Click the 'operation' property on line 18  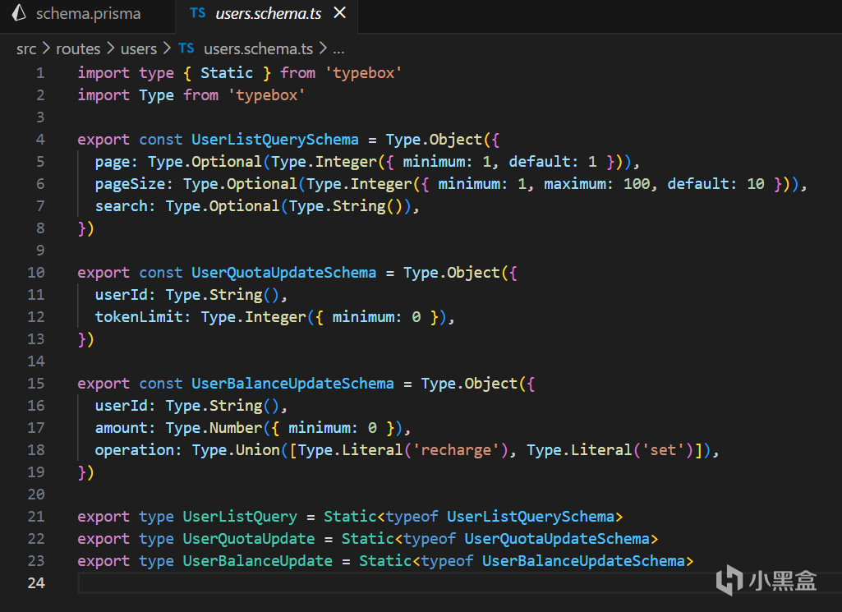134,450
